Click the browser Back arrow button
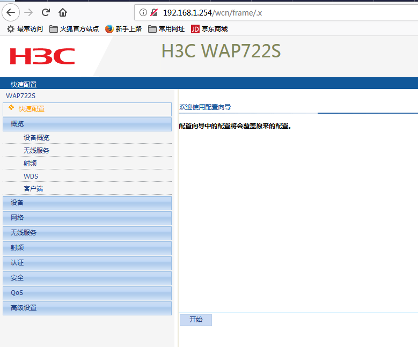 pos(11,12)
